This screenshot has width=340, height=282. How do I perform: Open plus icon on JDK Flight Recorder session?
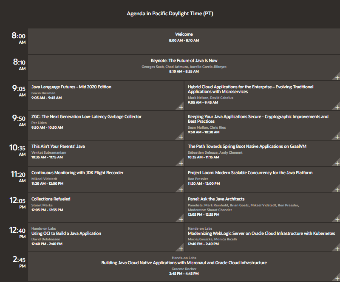(x=181, y=189)
